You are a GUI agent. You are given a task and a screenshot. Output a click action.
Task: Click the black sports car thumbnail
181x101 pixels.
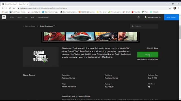coord(106,36)
